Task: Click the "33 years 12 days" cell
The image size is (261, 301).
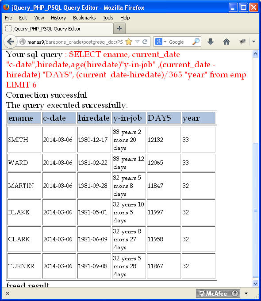Action: 129,163
